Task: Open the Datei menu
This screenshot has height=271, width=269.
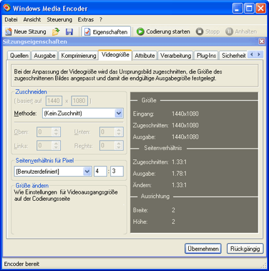Action: pos(11,19)
